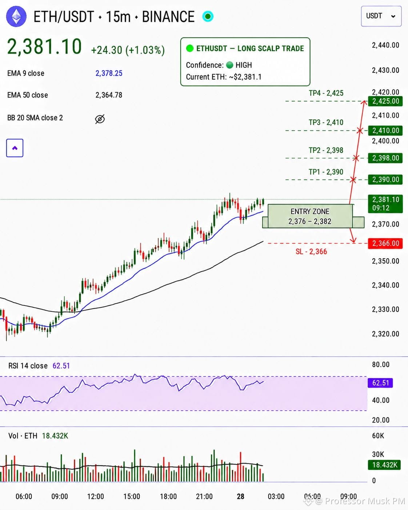Screen dimensions: 408x510
Task: Click the volume value 18.432K in legend
Action: [x=55, y=436]
